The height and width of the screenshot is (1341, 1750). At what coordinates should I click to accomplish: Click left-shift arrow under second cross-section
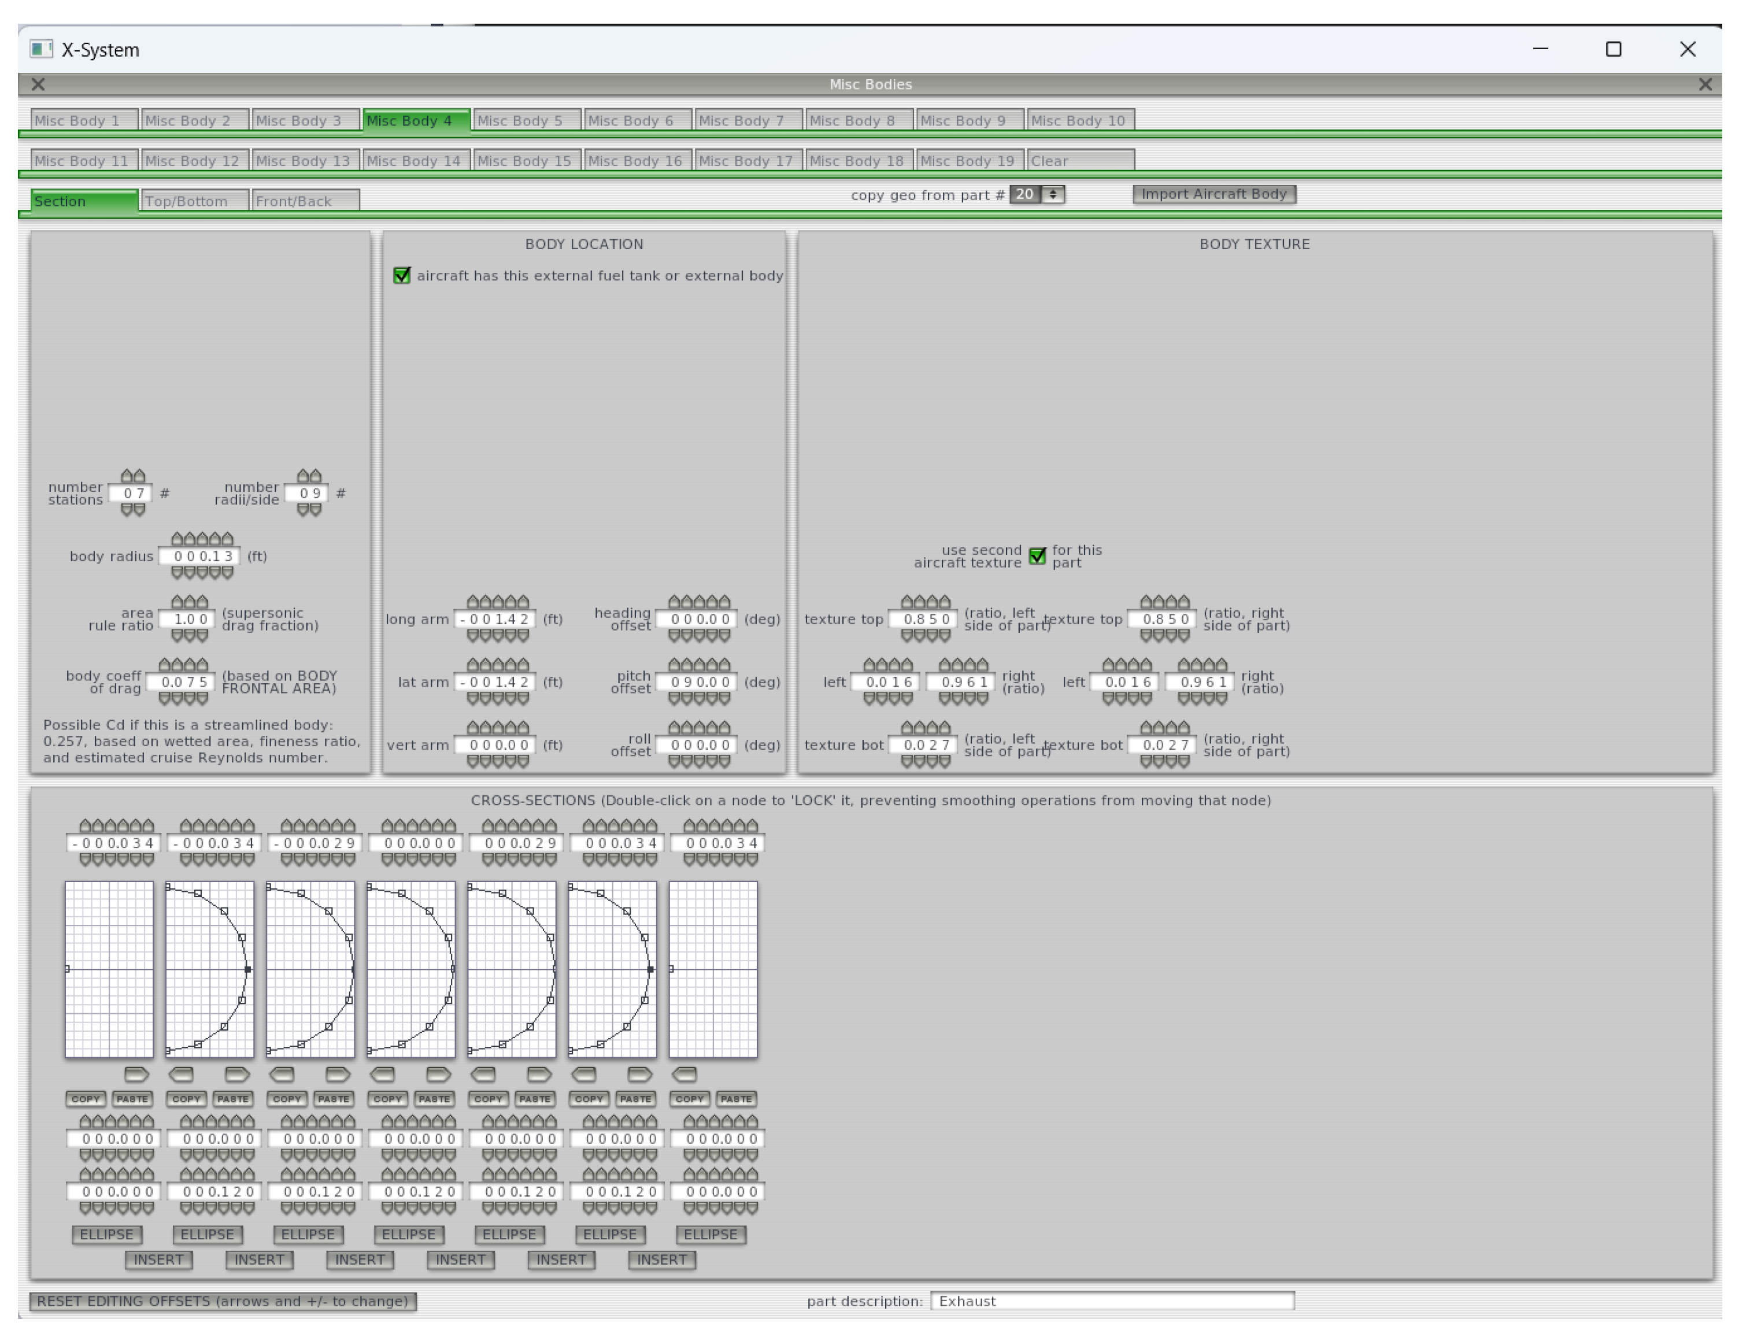pyautogui.click(x=182, y=1073)
